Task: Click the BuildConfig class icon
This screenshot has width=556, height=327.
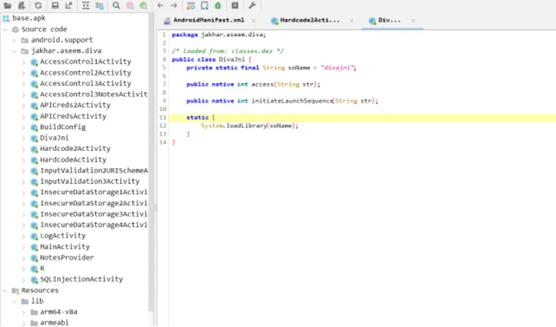Action: (34, 128)
